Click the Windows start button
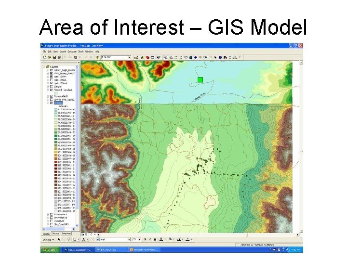 [x=50, y=250]
